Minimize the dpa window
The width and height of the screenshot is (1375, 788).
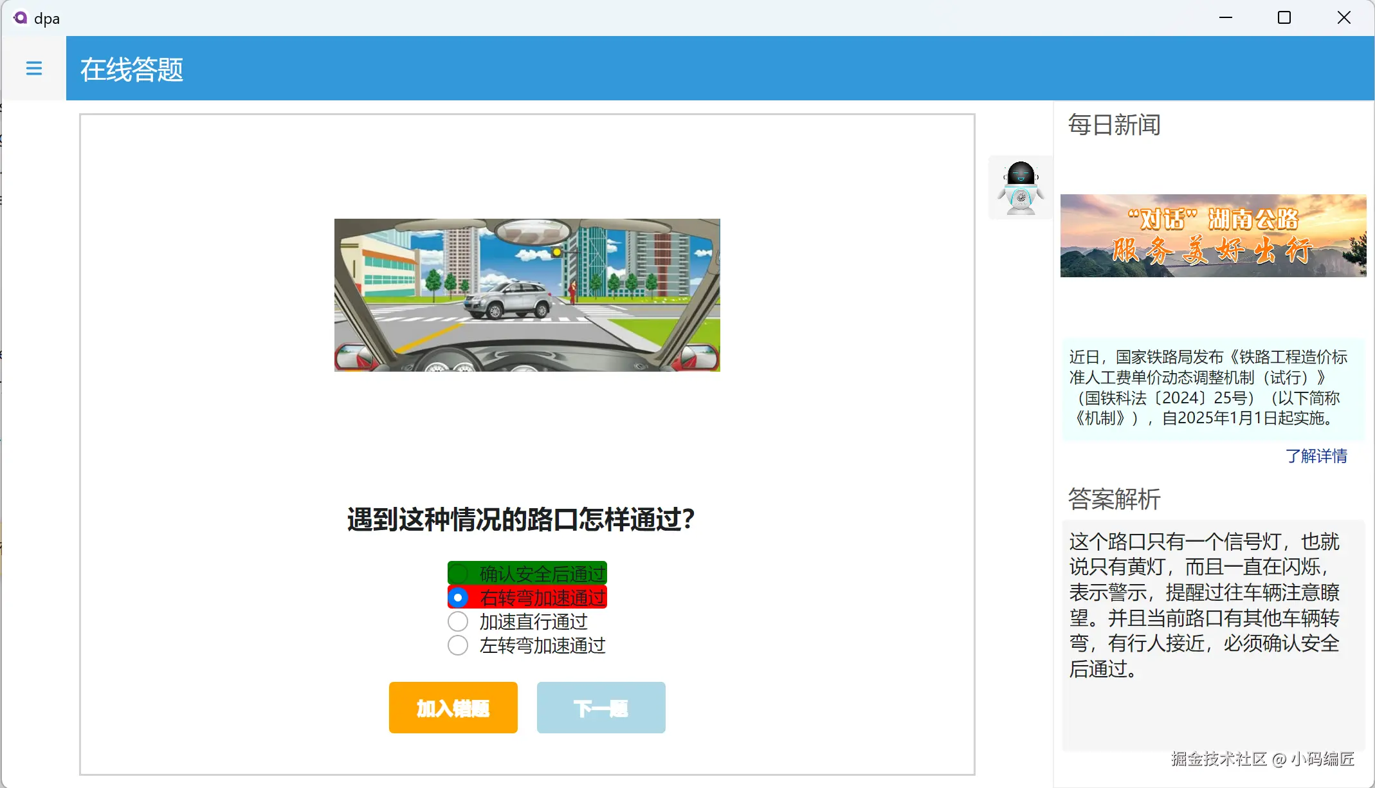tap(1226, 17)
